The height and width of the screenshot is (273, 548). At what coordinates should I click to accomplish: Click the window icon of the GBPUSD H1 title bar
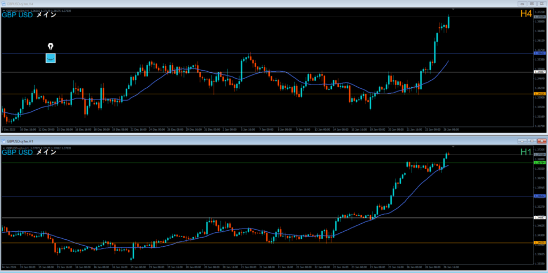click(4, 141)
